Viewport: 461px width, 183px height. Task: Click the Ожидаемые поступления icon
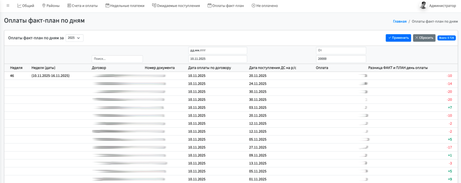point(154,6)
